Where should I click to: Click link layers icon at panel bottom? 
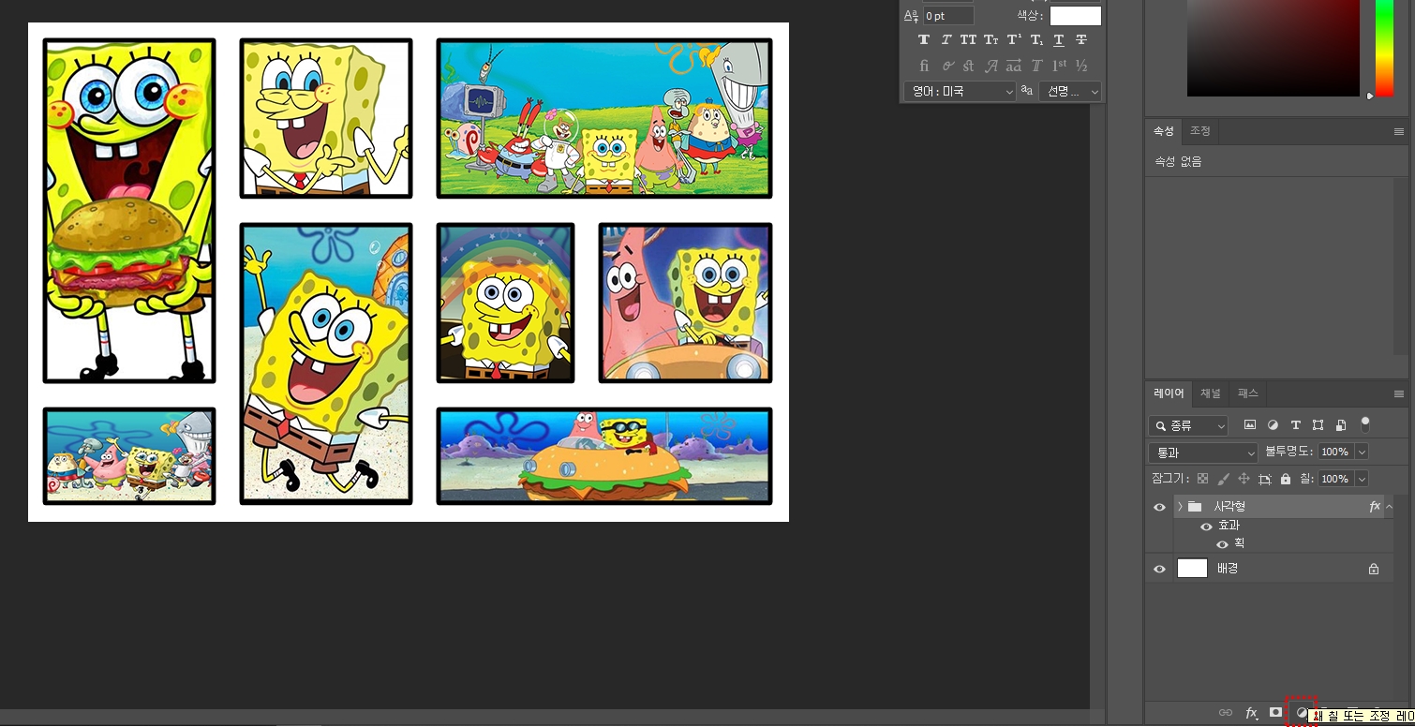1226,713
